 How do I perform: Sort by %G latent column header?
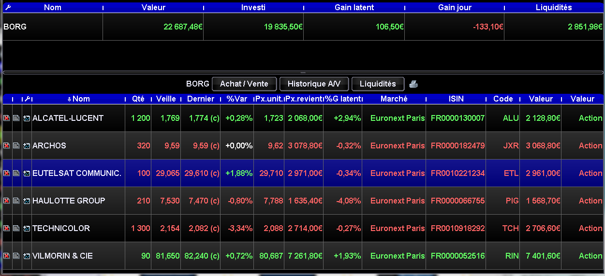(x=343, y=99)
